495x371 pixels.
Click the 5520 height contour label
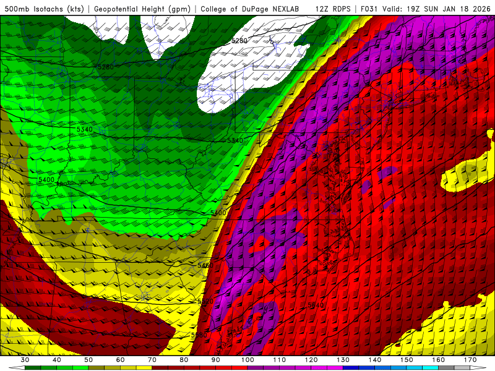click(x=205, y=301)
